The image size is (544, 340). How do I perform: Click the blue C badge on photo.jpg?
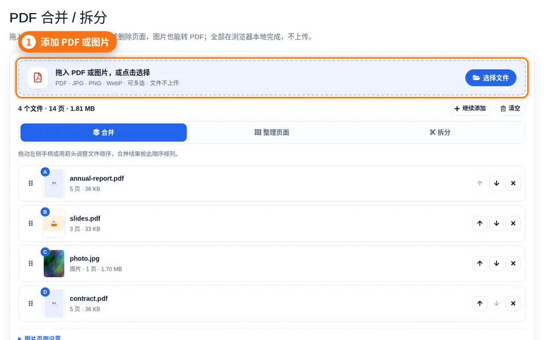pos(45,252)
